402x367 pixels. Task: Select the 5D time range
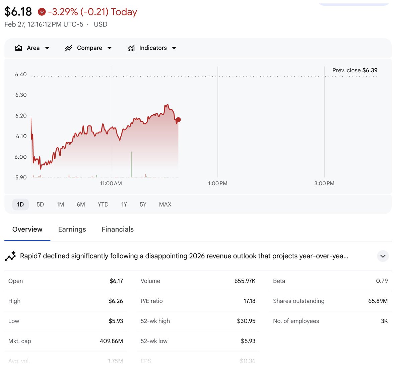pyautogui.click(x=40, y=204)
